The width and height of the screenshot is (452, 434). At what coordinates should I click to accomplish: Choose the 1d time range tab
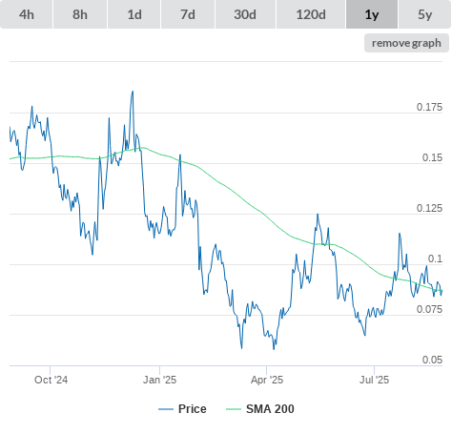134,14
